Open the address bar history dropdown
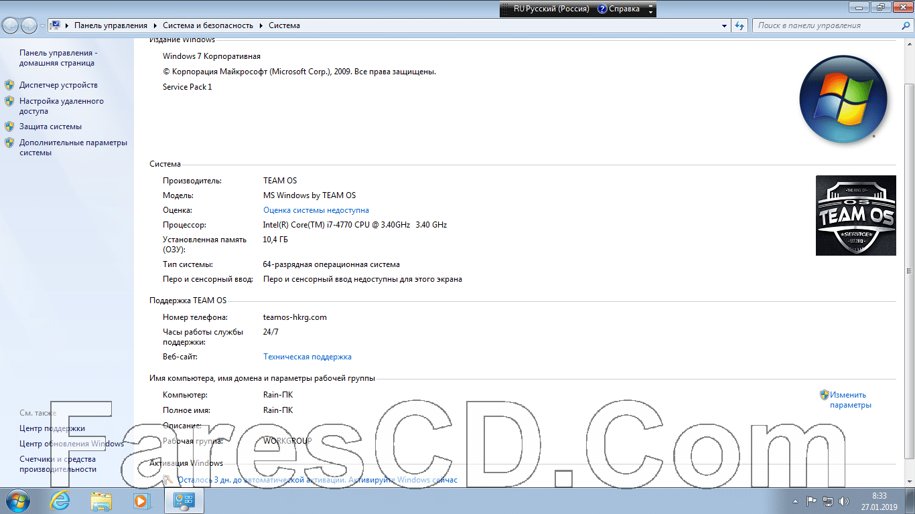Viewport: 915px width, 514px height. pos(724,26)
